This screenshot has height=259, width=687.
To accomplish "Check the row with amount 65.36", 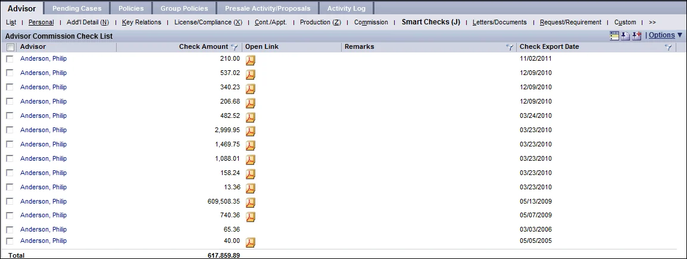I will click(x=10, y=230).
